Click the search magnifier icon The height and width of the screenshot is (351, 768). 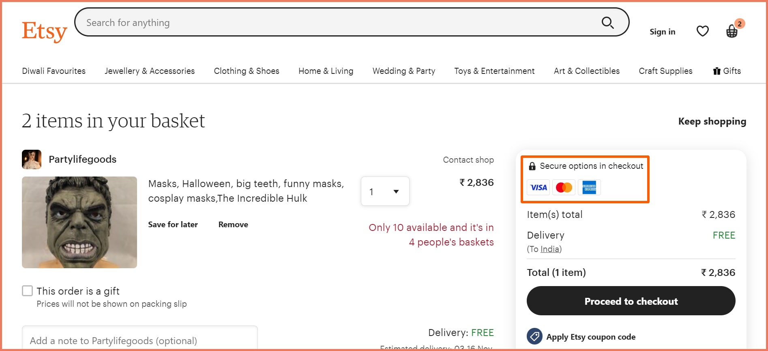(607, 23)
